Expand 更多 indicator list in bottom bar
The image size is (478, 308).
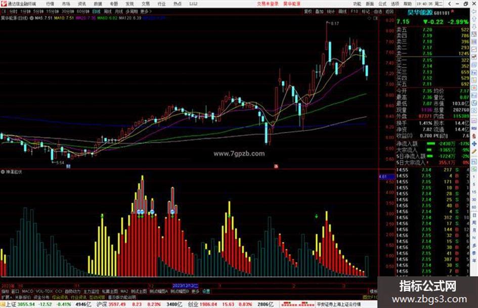(195, 291)
